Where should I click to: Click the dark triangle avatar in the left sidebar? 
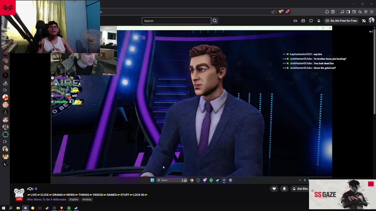coord(5,112)
